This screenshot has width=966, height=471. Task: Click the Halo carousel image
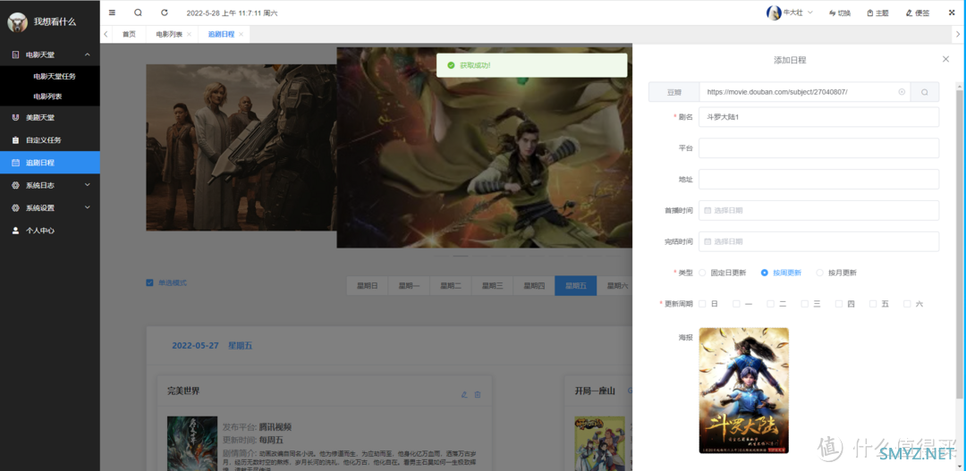[x=241, y=147]
